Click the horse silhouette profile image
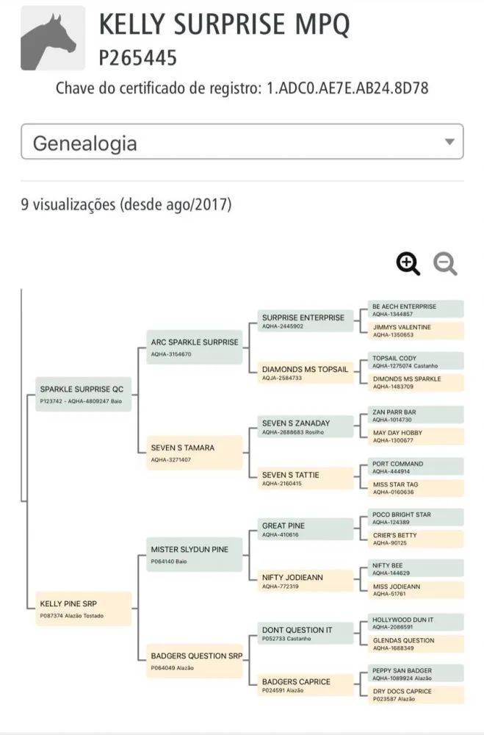Image resolution: width=484 pixels, height=735 pixels. pos(53,38)
